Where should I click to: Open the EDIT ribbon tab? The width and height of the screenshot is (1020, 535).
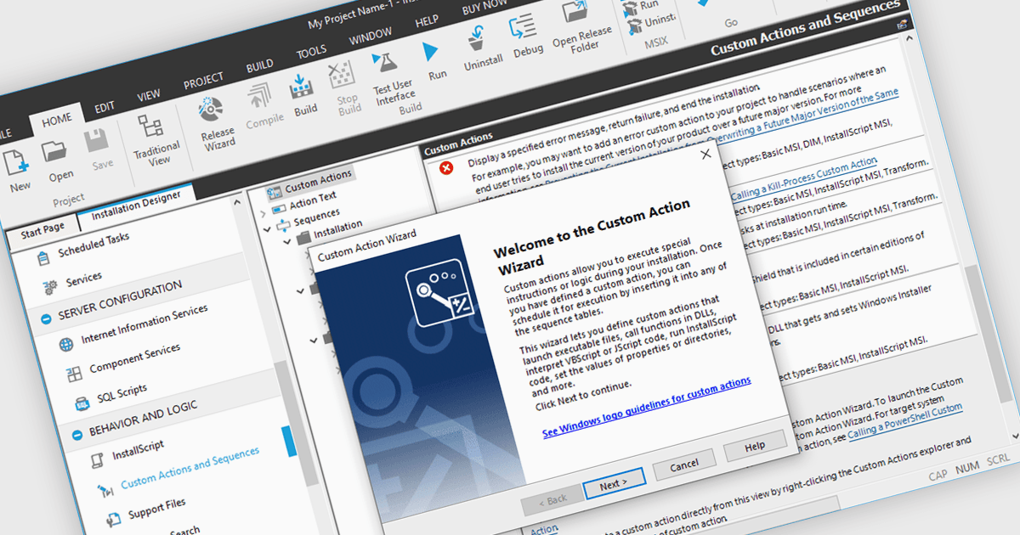click(x=105, y=107)
